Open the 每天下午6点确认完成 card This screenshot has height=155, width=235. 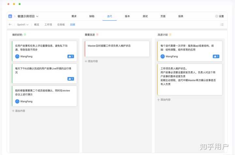[x=44, y=73]
